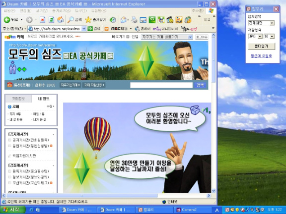
Task: Open History with the green clock icon
Action: coord(113,20)
